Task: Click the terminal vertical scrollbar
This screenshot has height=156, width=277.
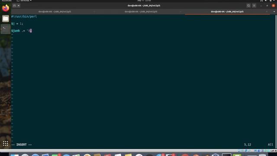Action: [x=276, y=81]
